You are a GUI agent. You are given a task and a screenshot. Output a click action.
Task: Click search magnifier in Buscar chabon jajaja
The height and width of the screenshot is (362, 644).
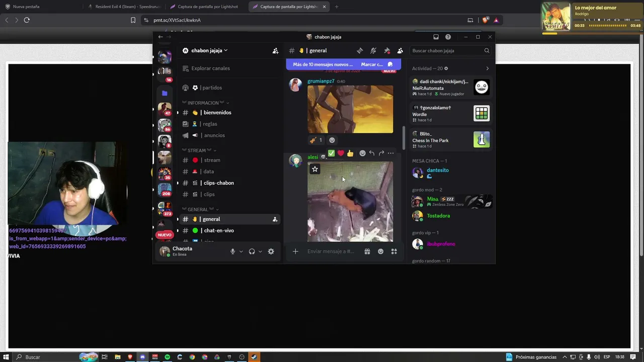[487, 51]
